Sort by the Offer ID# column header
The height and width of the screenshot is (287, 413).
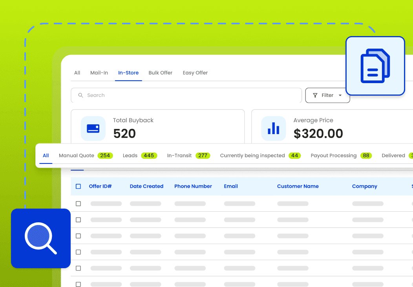point(101,186)
